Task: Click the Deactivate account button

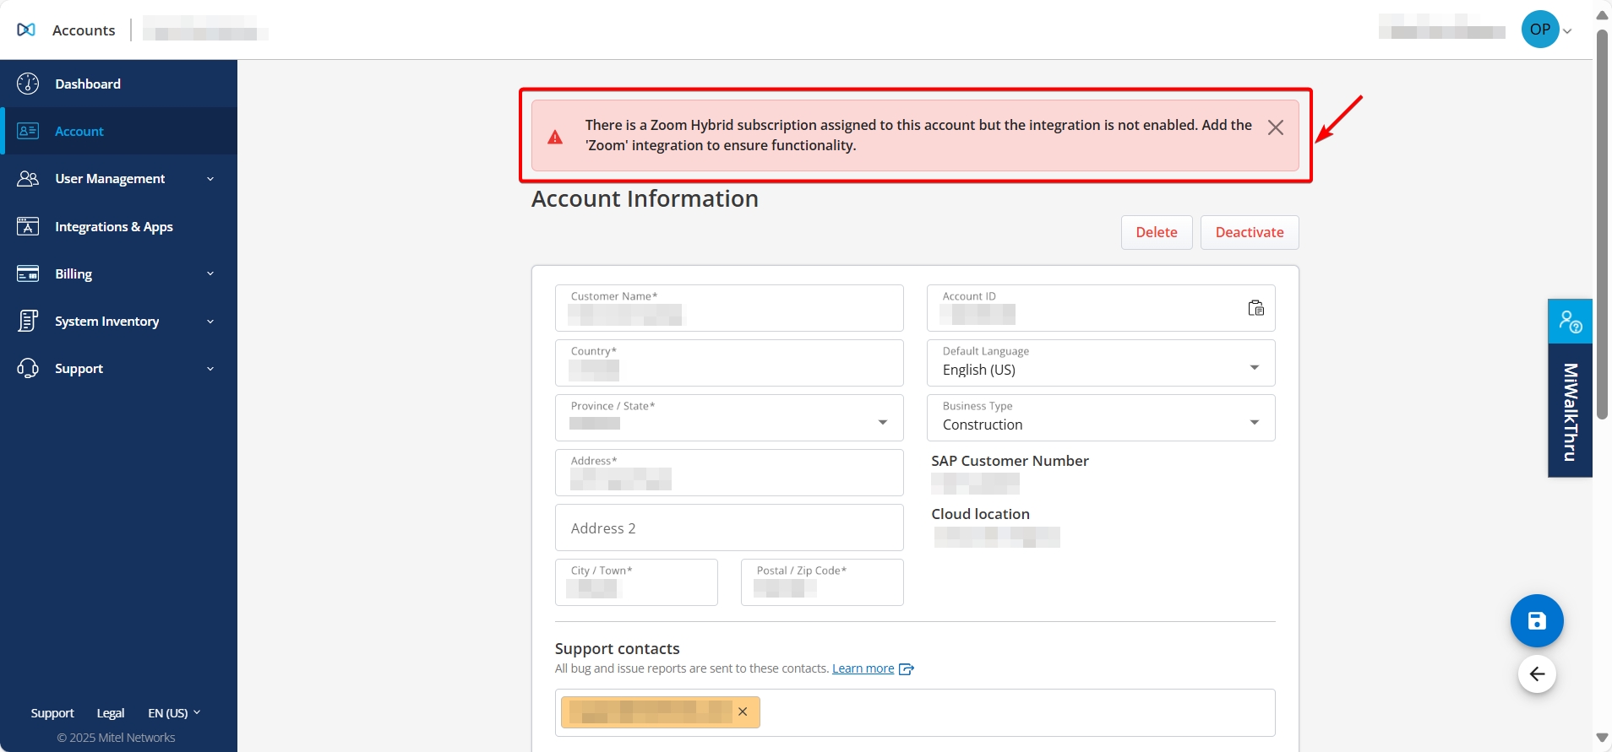Action: coord(1250,232)
